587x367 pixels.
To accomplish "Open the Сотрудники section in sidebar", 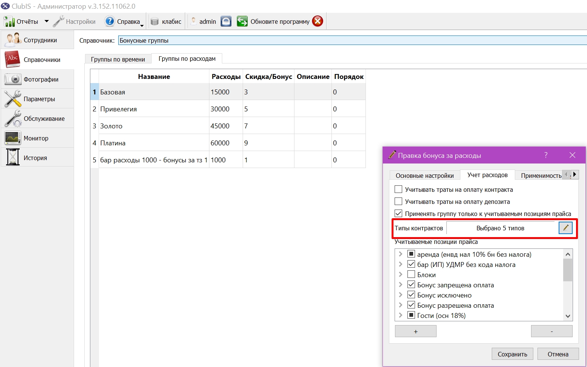I will coord(37,40).
